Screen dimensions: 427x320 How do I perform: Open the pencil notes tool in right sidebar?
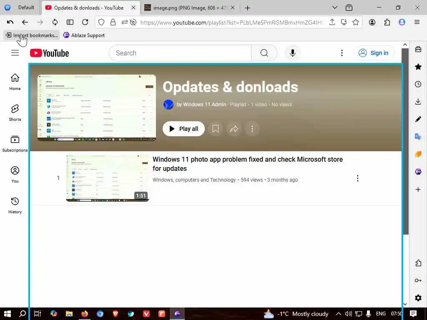(x=418, y=119)
